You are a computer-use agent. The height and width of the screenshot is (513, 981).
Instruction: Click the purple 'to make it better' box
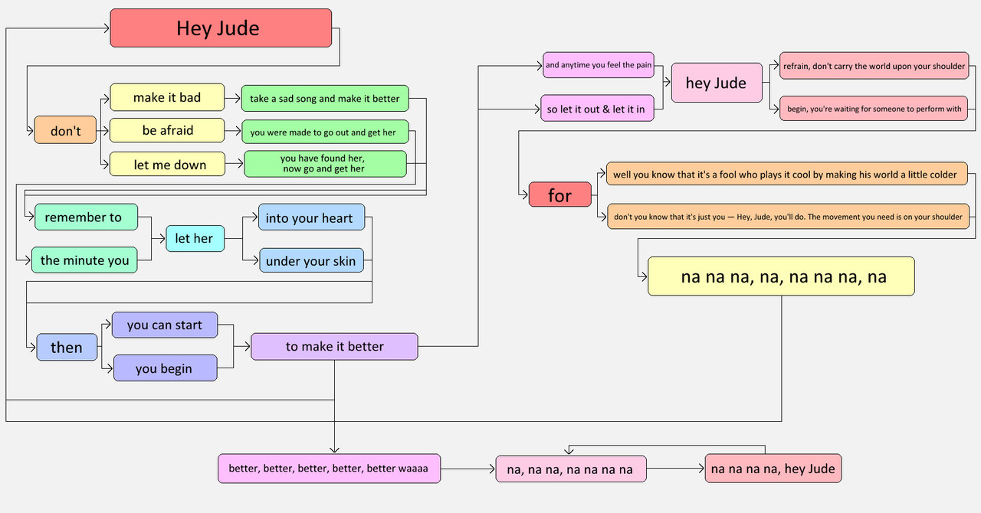pyautogui.click(x=334, y=346)
